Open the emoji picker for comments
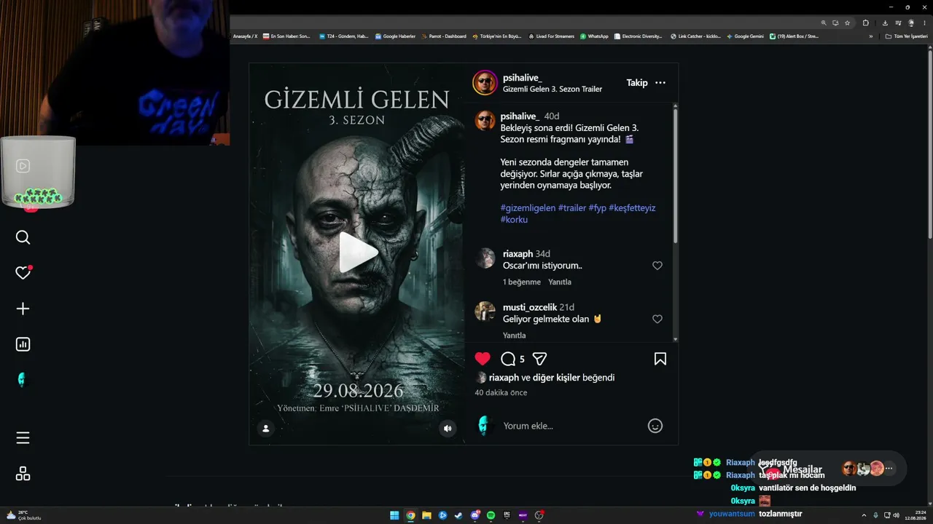 tap(655, 426)
